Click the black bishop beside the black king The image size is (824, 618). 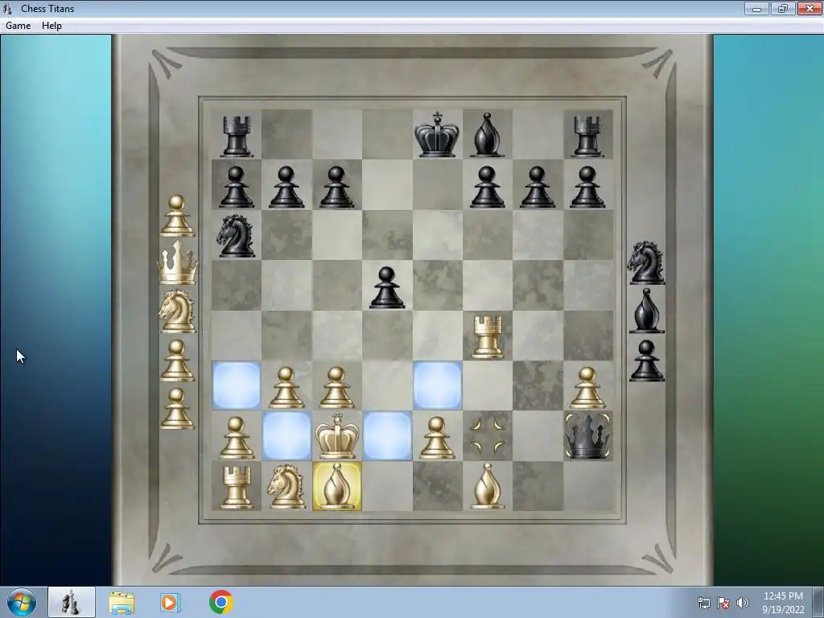[487, 134]
